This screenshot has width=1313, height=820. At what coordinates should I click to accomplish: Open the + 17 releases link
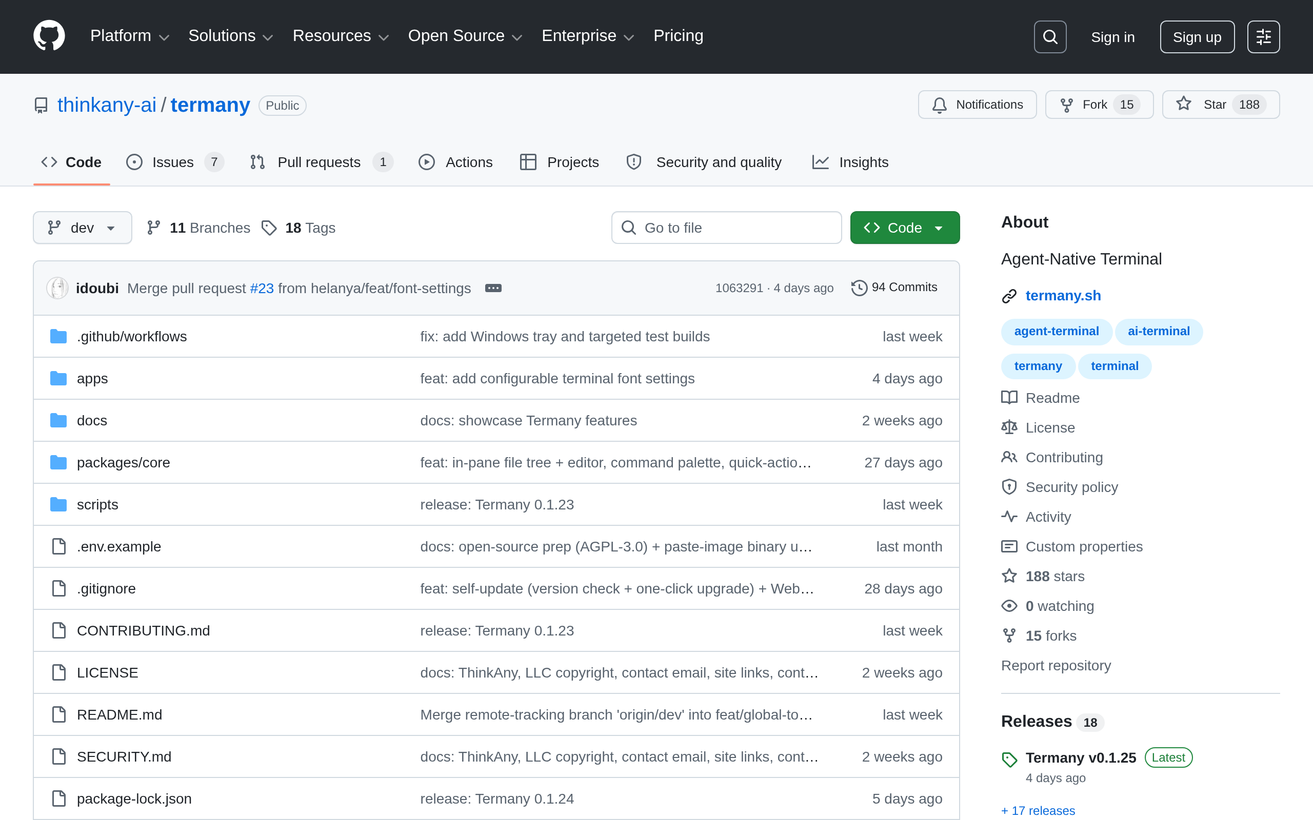(1038, 810)
